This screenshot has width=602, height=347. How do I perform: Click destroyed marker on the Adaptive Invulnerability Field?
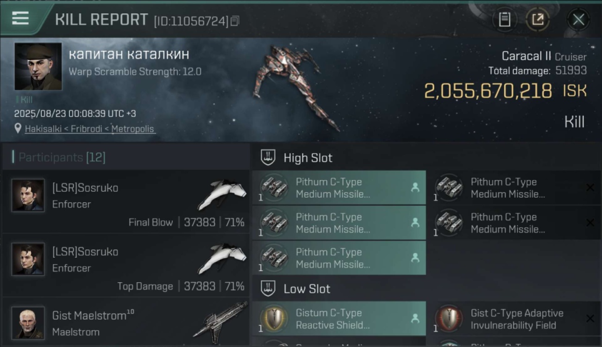pyautogui.click(x=590, y=318)
